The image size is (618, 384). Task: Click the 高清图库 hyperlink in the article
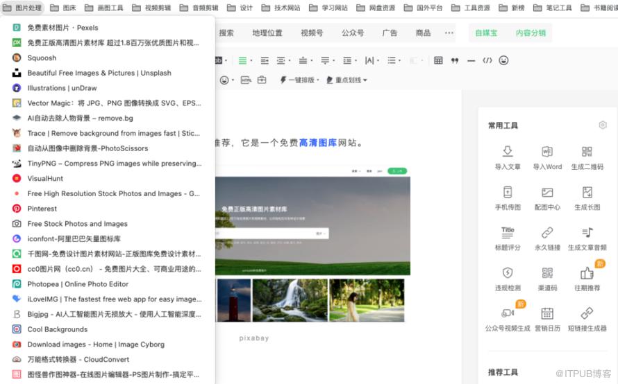318,143
